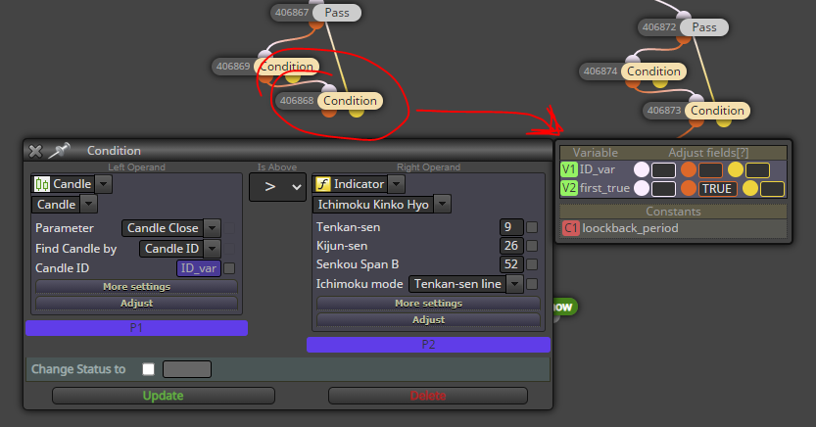
Task: Toggle checkbox next to Candle ID field
Action: tap(229, 268)
